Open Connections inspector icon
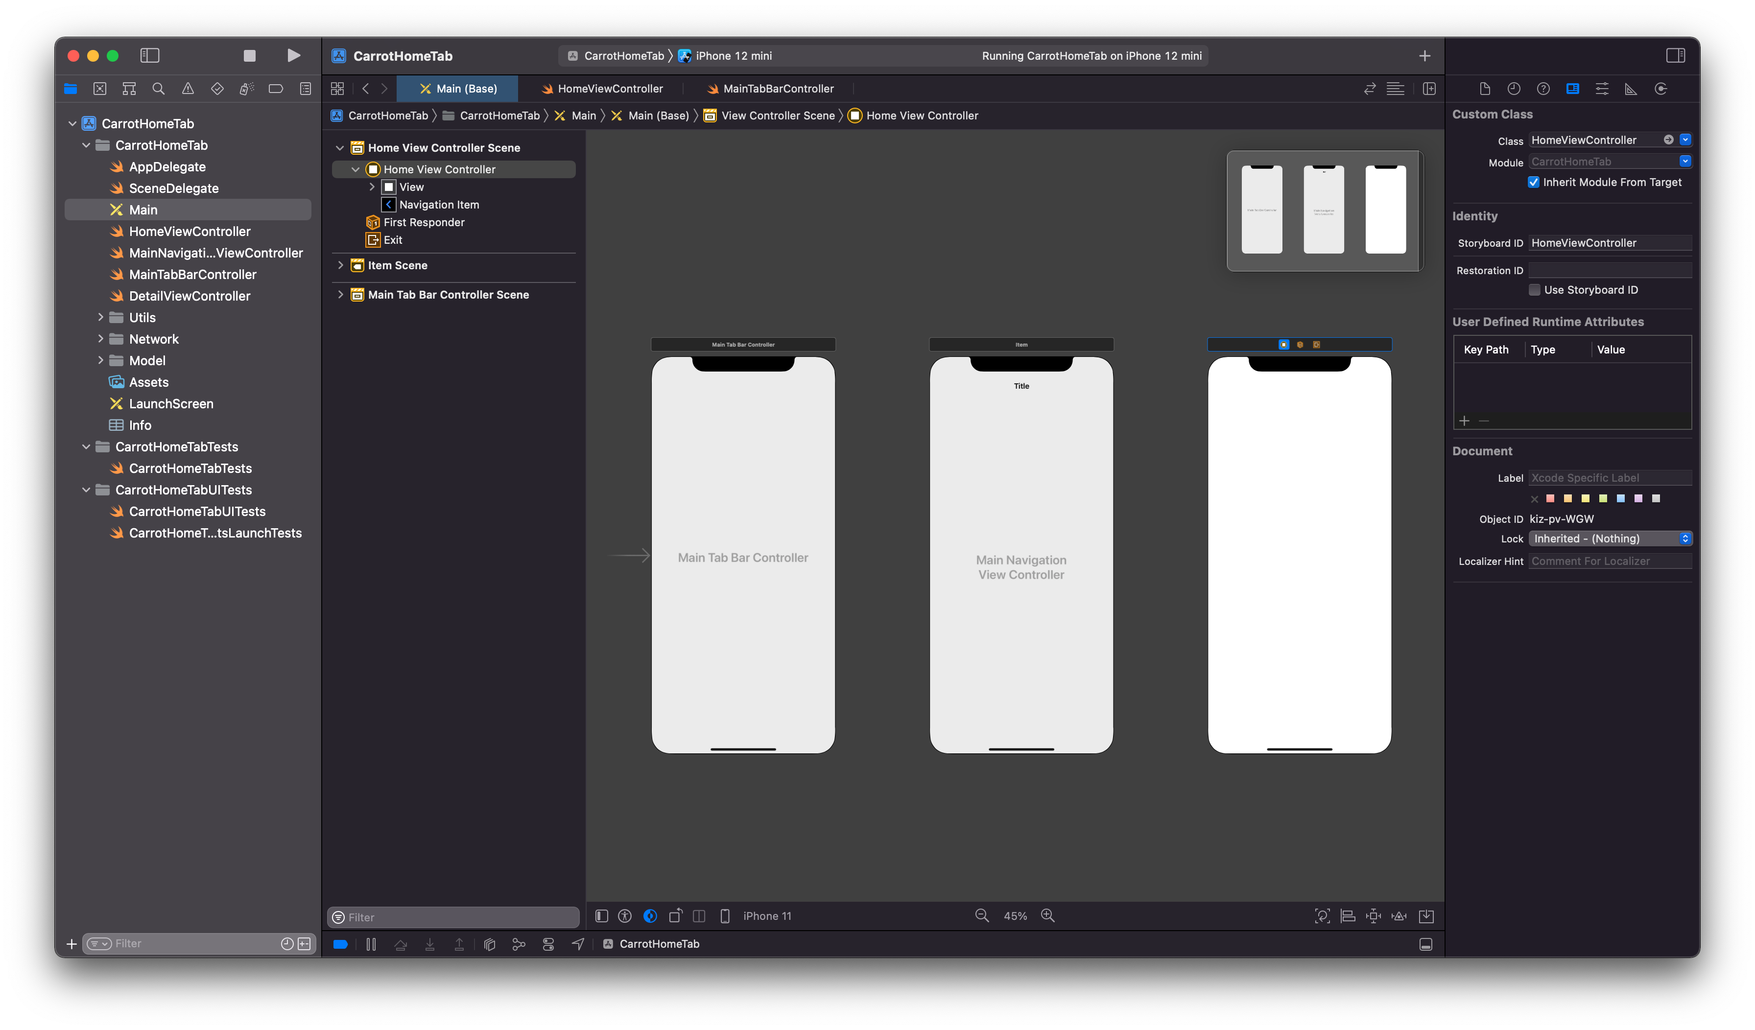1755x1030 pixels. [1661, 89]
